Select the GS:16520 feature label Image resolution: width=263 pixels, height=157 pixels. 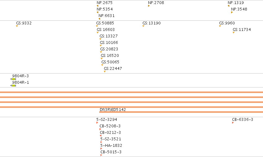pos(110,56)
